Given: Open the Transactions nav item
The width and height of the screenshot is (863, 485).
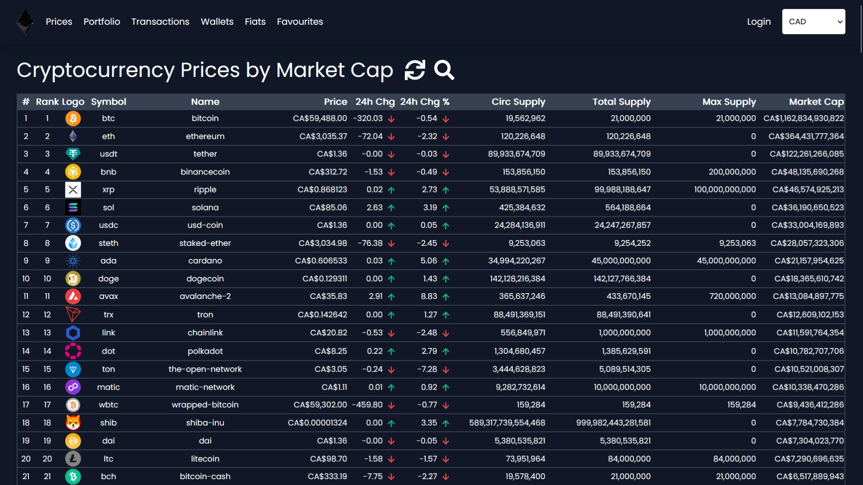Looking at the screenshot, I should [x=160, y=22].
